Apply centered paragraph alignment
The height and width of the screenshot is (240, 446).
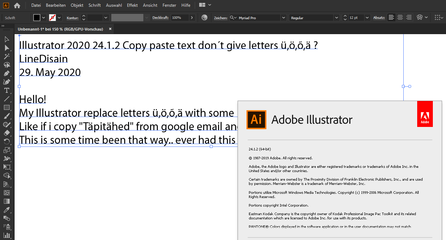click(x=400, y=17)
